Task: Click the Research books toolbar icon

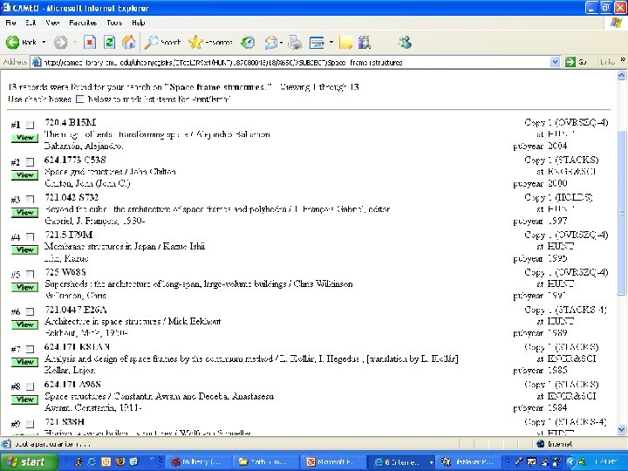Action: coord(365,42)
